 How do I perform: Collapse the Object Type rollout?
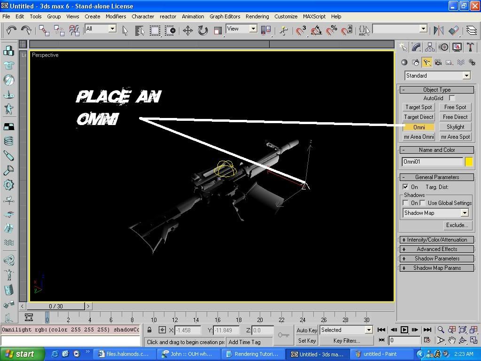tap(437, 90)
